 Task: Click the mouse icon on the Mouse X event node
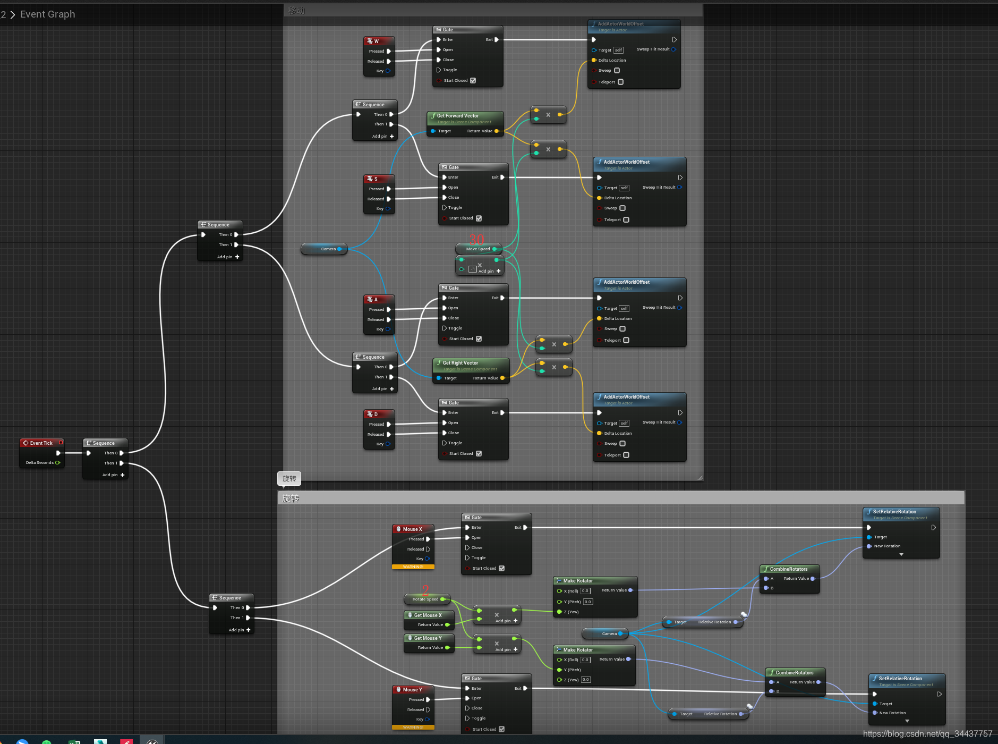398,529
